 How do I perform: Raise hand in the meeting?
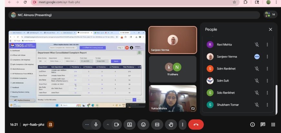click(171, 124)
